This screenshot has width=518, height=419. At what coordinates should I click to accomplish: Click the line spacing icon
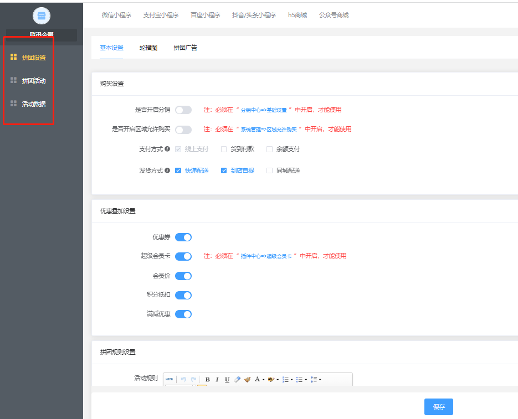coord(314,379)
